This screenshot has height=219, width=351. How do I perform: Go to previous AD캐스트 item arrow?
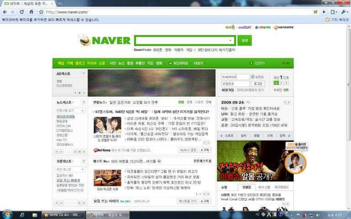(75, 93)
